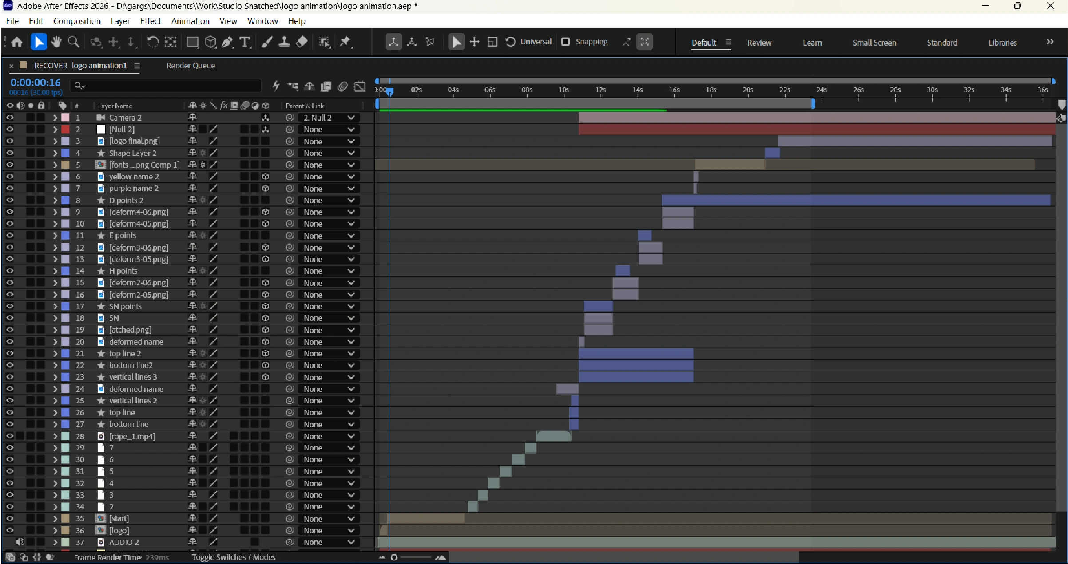
Task: Select the Rectangle shape tool
Action: 193,42
